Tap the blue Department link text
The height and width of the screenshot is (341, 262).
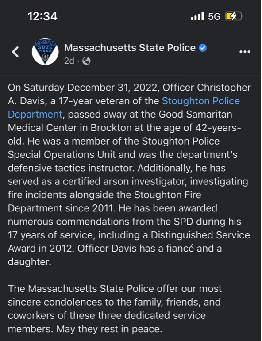(x=35, y=115)
